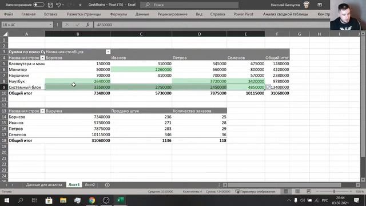Switch to the Главная ribbon tab
The width and height of the screenshot is (366, 206).
(x=29, y=14)
